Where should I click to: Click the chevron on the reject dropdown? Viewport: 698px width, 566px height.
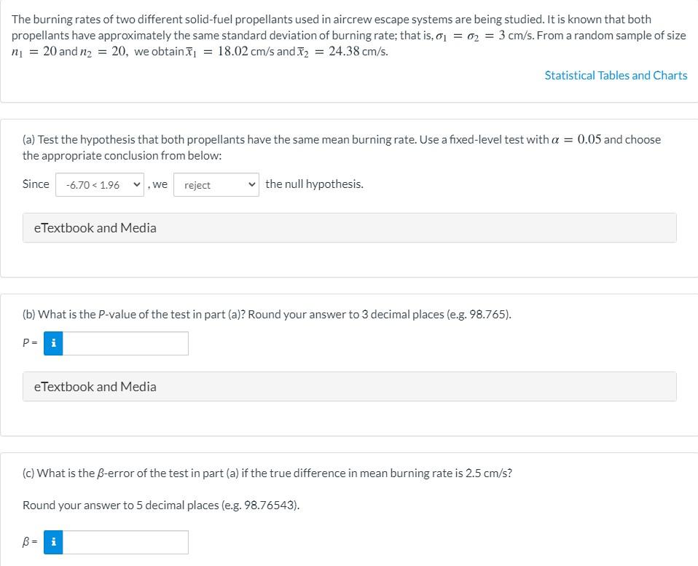point(251,185)
